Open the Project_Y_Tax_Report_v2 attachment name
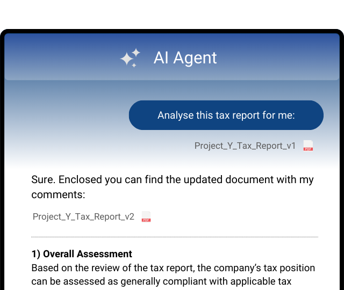The width and height of the screenshot is (344, 290). click(x=83, y=217)
